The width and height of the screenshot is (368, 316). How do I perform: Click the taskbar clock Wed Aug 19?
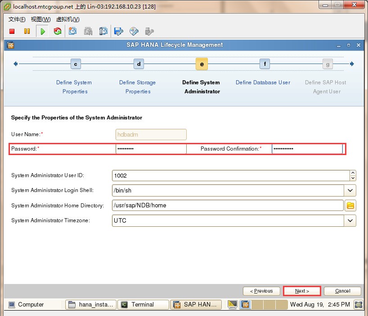pos(320,304)
